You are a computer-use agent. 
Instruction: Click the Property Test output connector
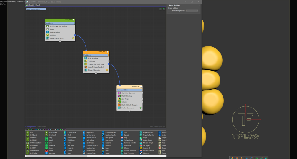point(109,64)
